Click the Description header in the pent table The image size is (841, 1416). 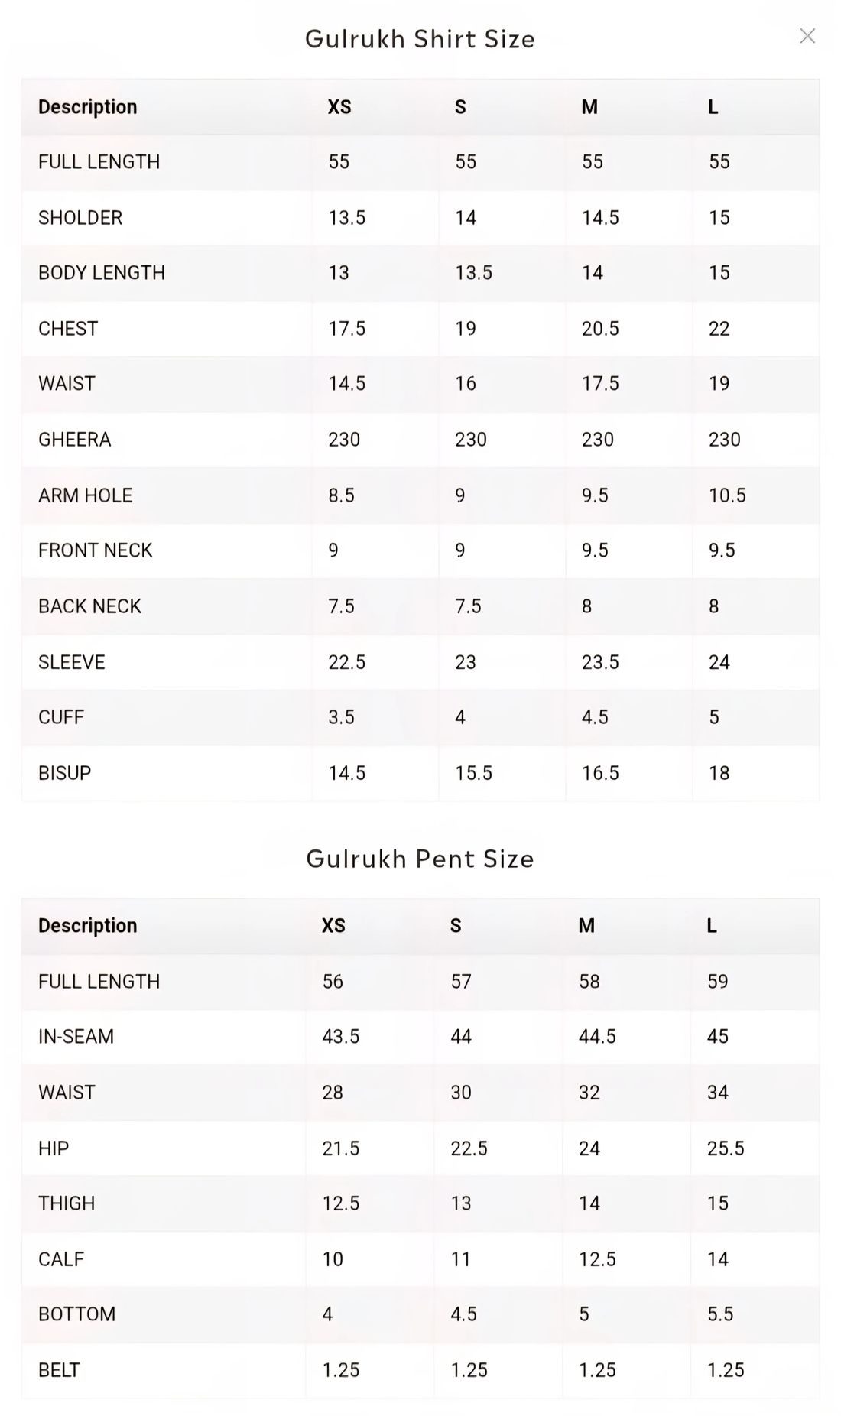point(88,926)
